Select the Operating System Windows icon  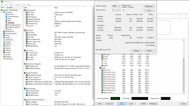tap(4, 34)
